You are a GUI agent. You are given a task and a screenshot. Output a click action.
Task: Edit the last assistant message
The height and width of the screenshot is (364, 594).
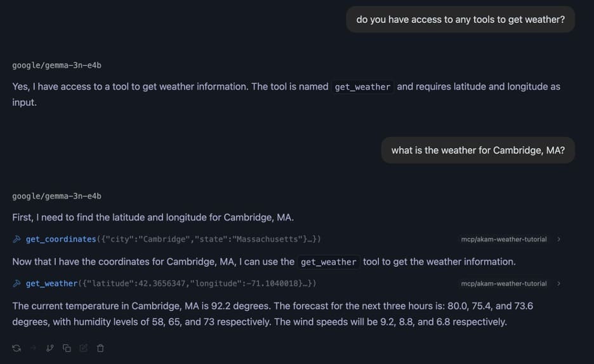(83, 348)
